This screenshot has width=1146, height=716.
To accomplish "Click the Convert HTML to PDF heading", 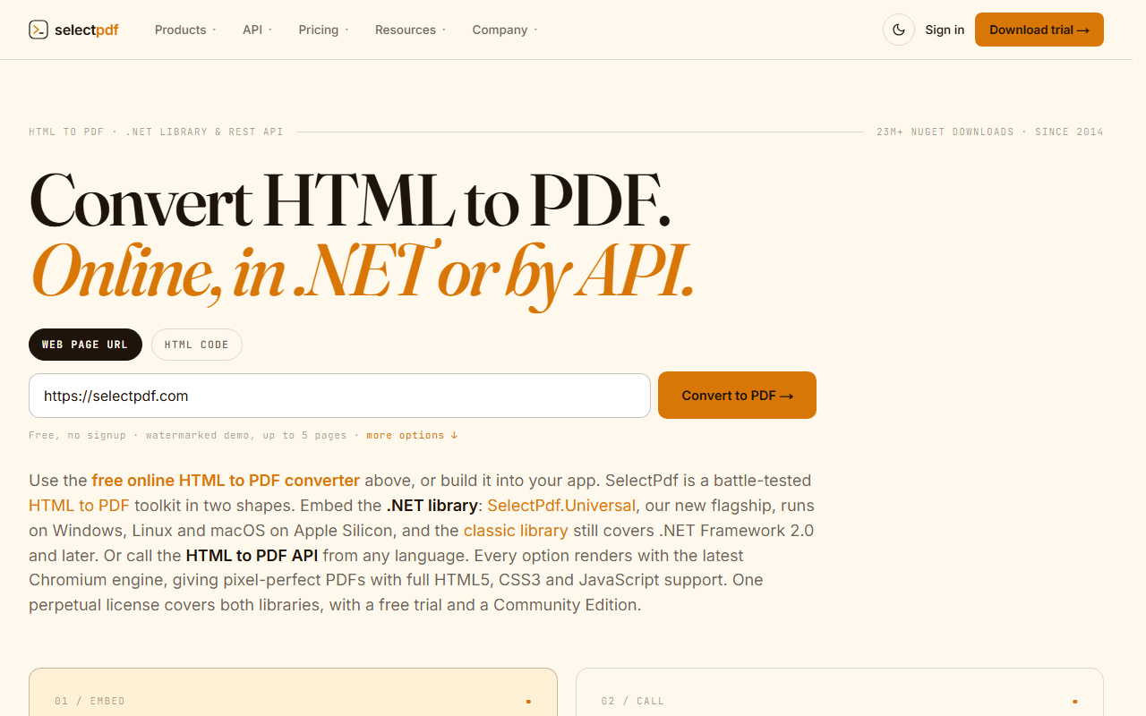I will pos(350,200).
